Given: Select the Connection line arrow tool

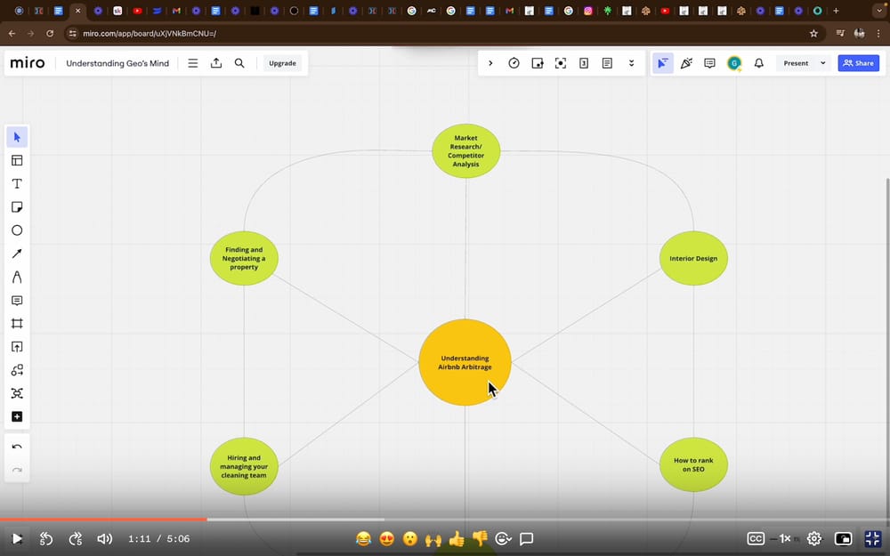Looking at the screenshot, I should [x=17, y=254].
